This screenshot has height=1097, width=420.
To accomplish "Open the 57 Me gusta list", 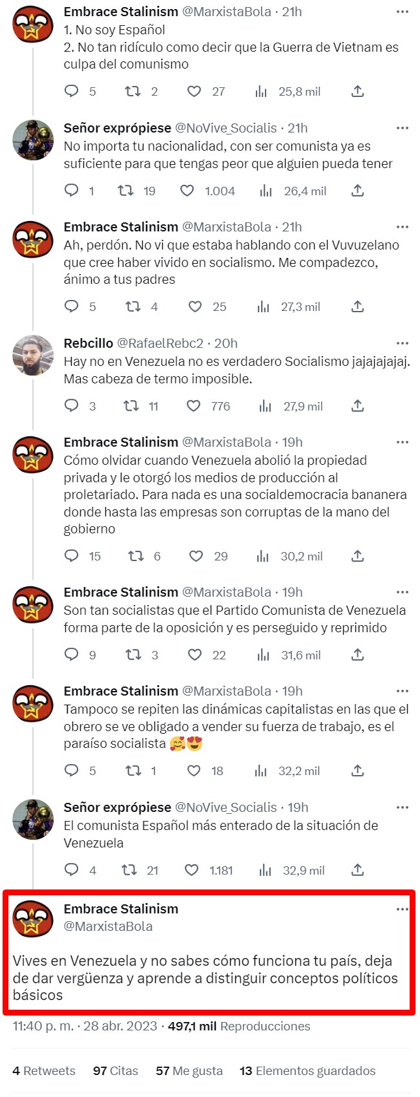I will [x=189, y=1071].
